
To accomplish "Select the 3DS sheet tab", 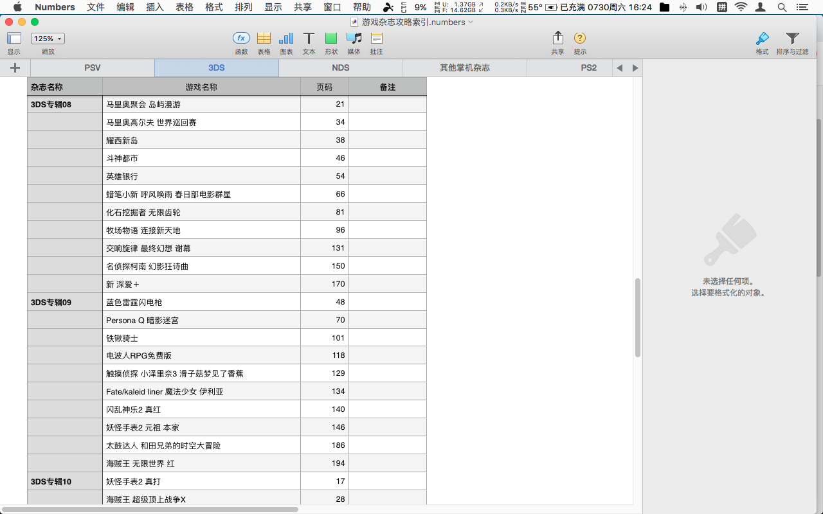I will click(217, 67).
